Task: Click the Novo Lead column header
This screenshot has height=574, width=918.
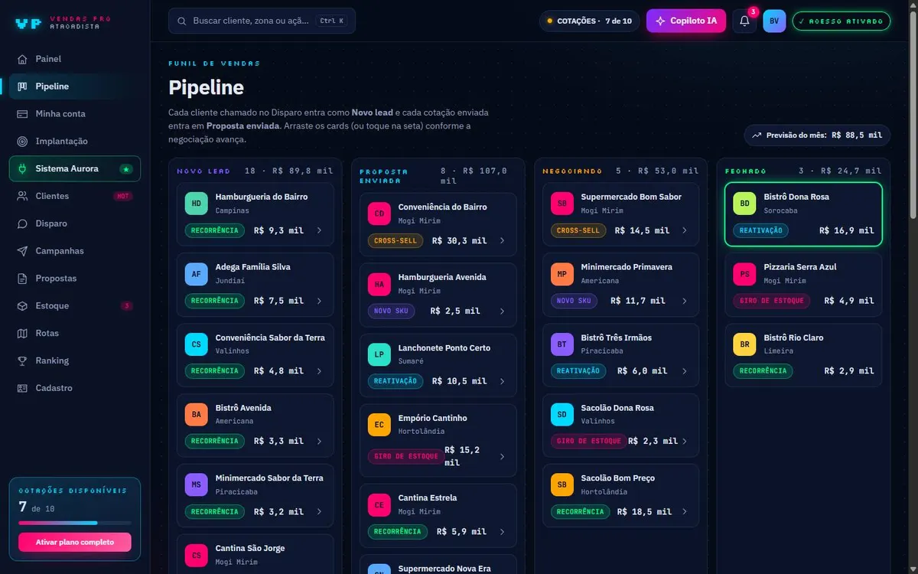Action: click(203, 171)
